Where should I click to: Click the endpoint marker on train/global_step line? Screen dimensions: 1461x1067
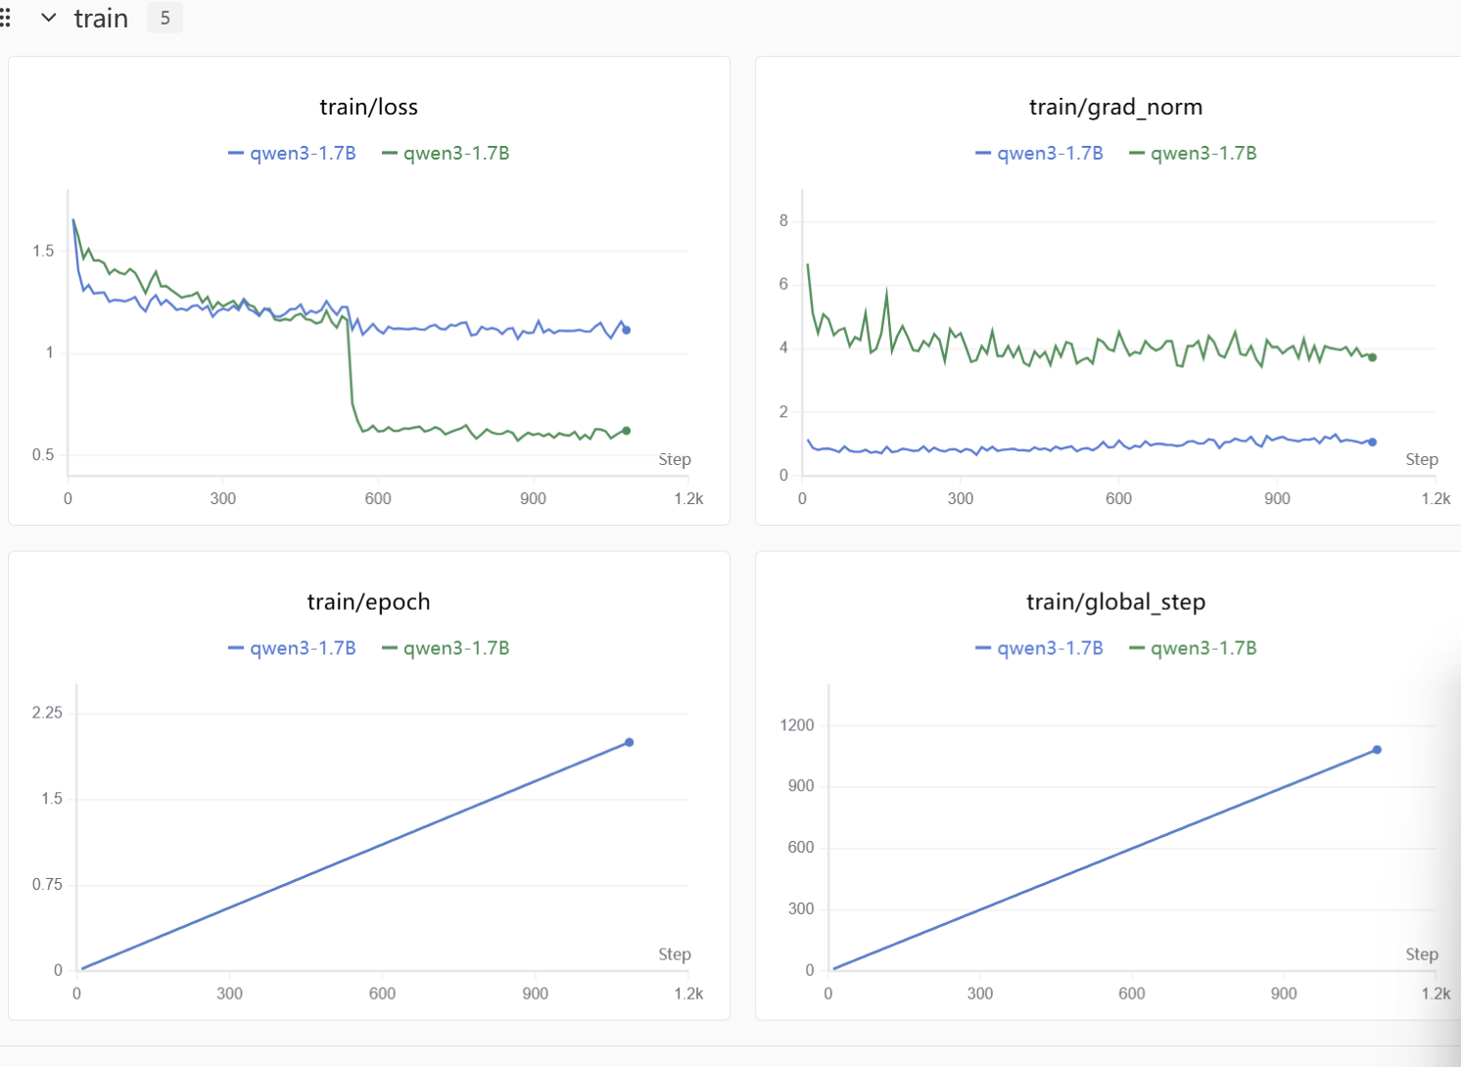[1377, 750]
